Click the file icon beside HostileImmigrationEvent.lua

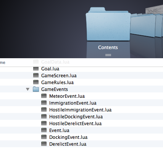(44, 110)
